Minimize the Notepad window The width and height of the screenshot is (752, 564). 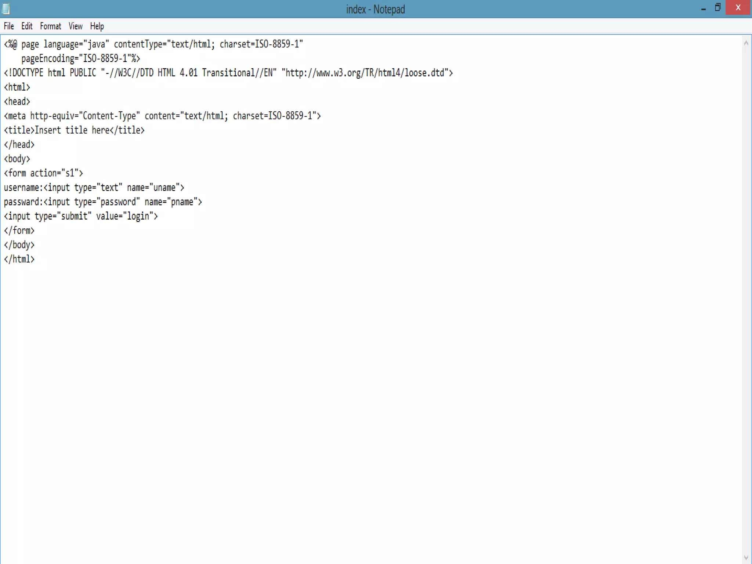coord(703,8)
